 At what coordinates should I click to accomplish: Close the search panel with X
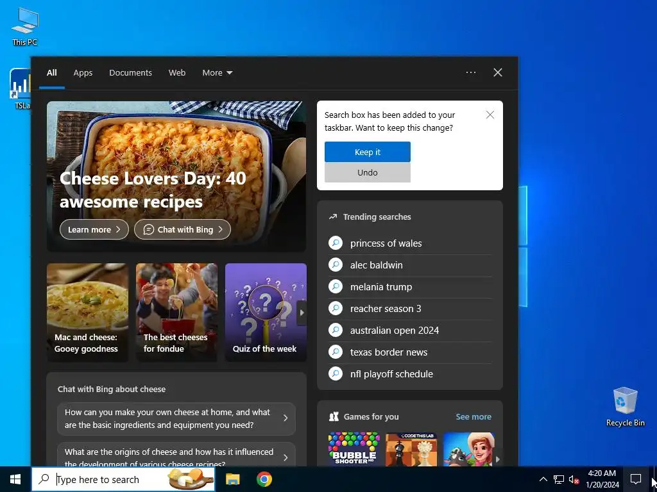497,73
